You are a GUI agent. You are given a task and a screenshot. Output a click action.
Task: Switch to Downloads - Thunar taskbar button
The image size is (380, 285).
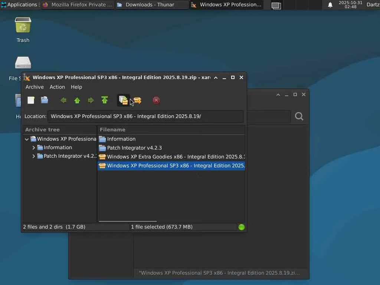pos(151,4)
